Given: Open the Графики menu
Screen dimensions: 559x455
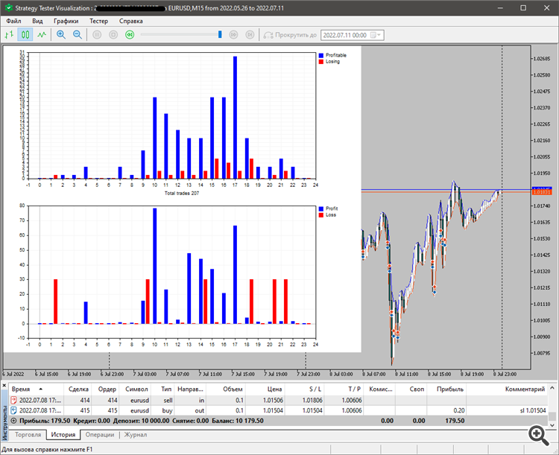Looking at the screenshot, I should [66, 21].
